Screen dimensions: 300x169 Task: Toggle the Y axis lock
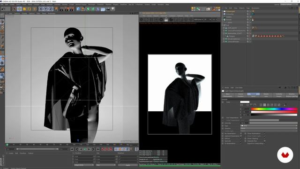click(x=46, y=9)
